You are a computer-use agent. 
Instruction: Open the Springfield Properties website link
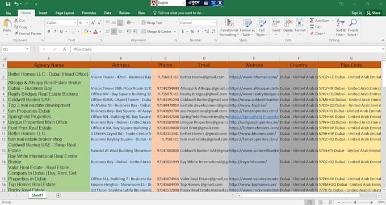pos(254,117)
